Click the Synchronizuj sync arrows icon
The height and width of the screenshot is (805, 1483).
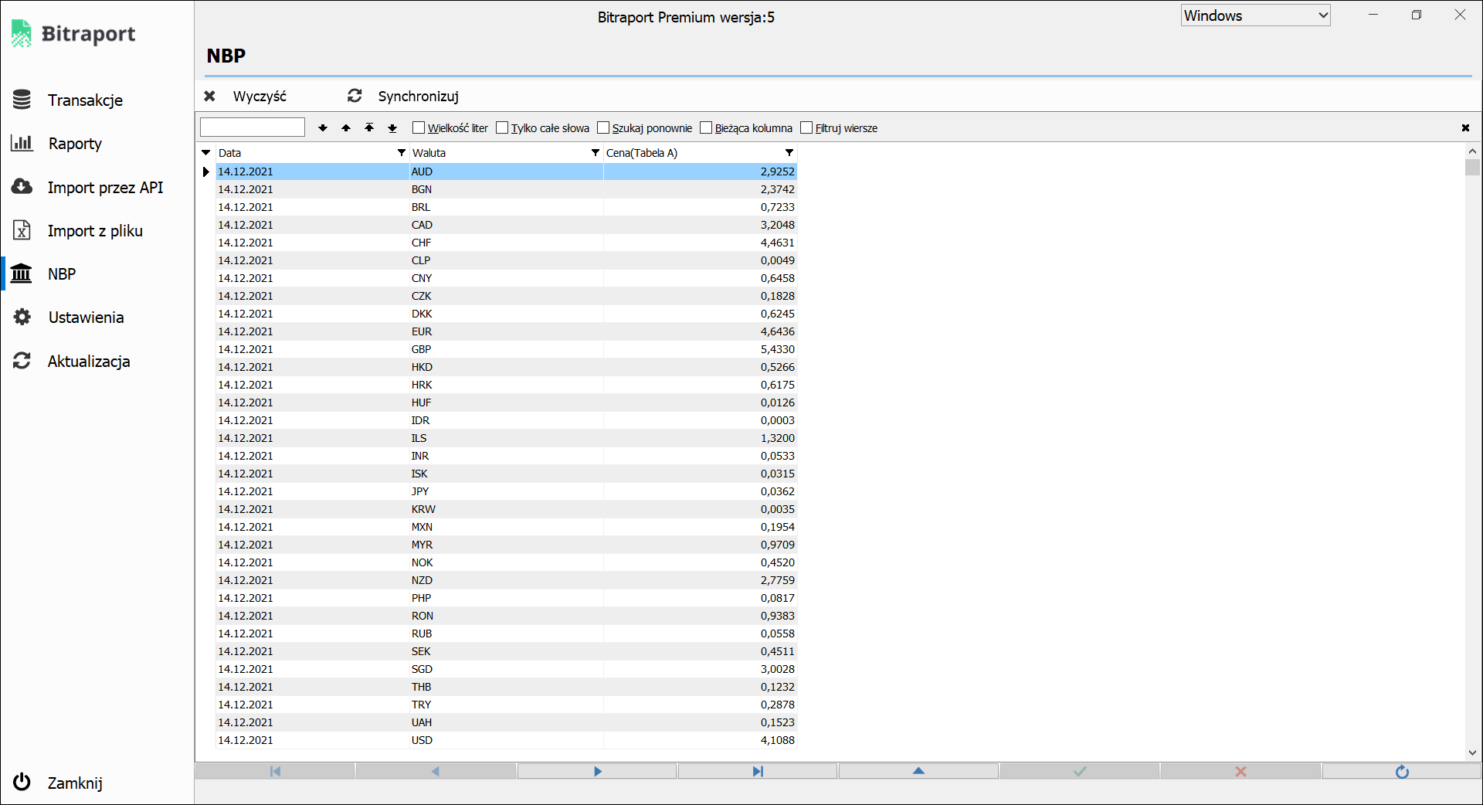[x=355, y=96]
